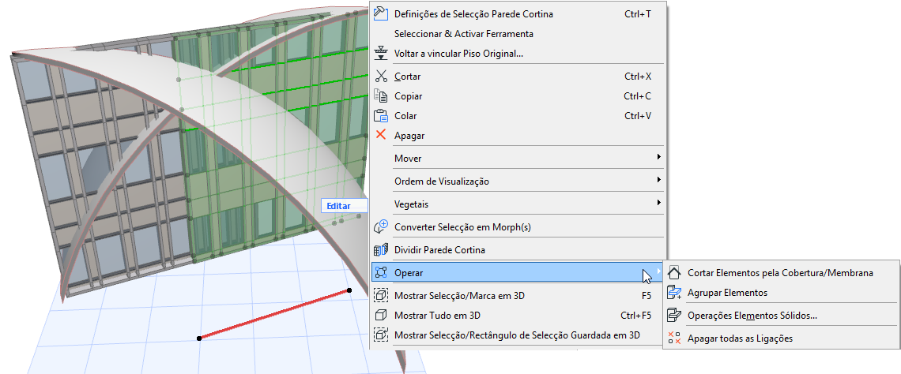Click the convert to Morph icon

point(381,226)
